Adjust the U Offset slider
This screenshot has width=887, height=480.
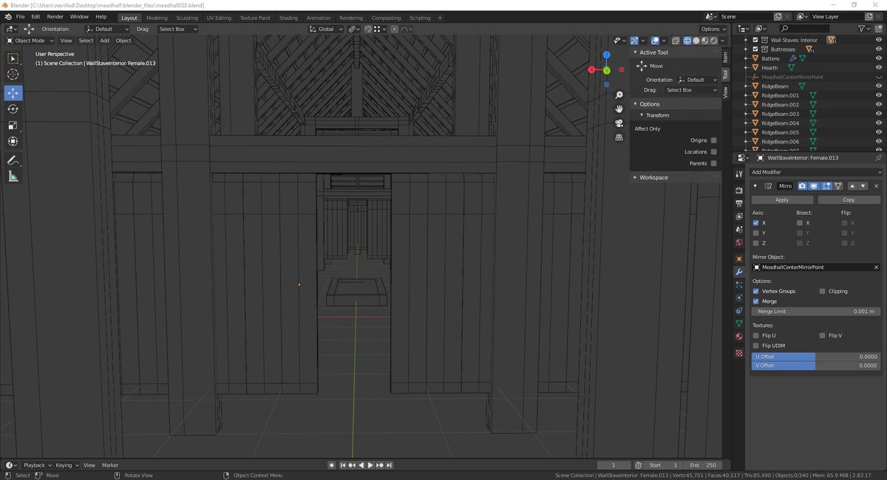click(816, 357)
